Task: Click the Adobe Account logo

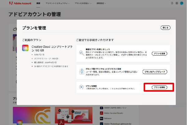Action: (x=20, y=3)
